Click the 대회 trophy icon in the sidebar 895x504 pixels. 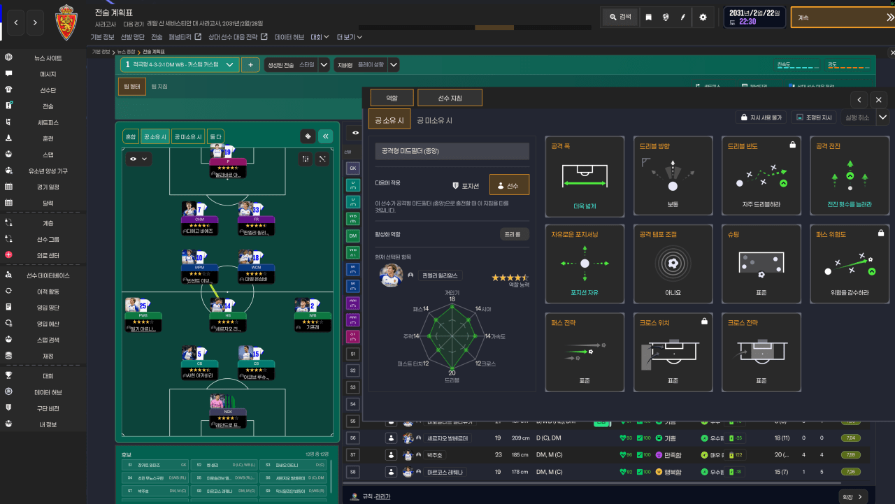[x=8, y=375]
